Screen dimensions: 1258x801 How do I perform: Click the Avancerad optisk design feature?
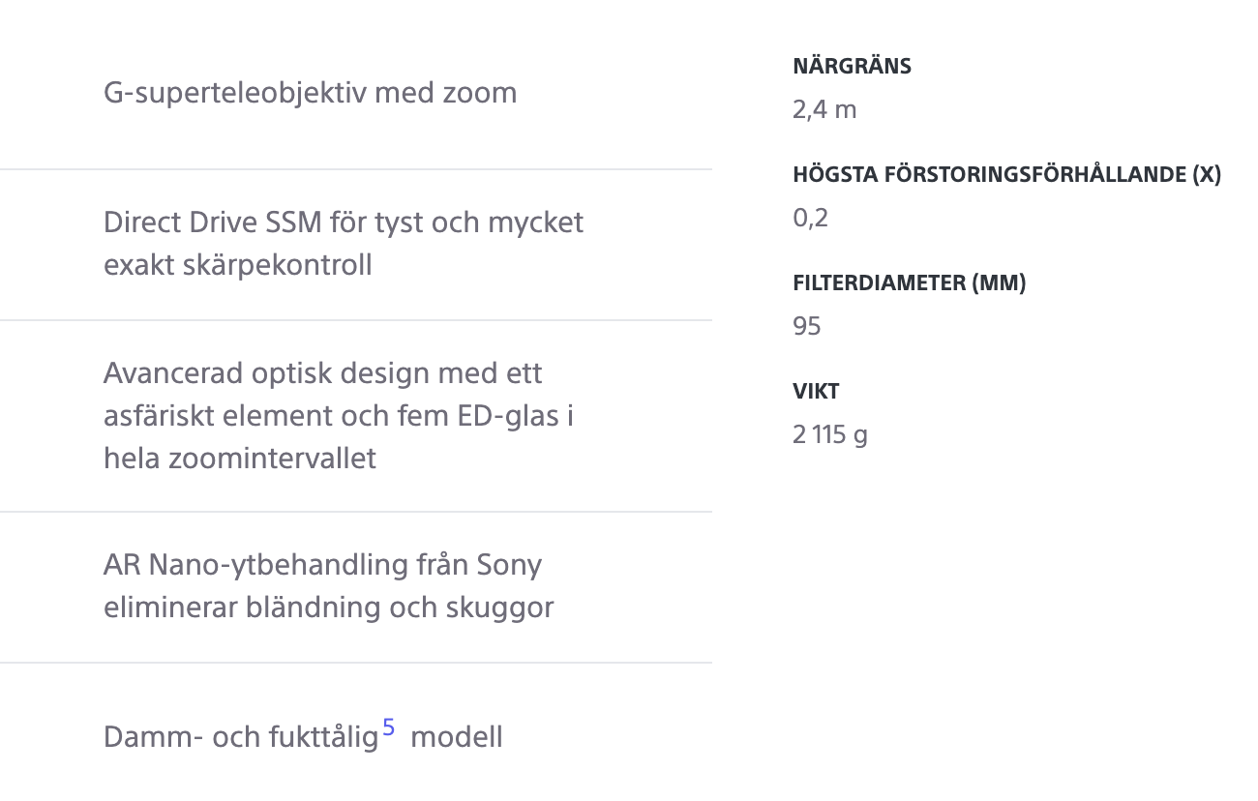pos(339,416)
